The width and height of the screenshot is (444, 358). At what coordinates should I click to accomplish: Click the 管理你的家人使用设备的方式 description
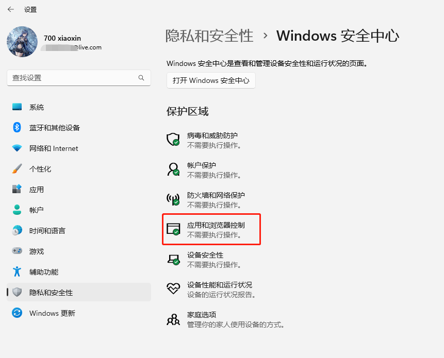tap(236, 325)
